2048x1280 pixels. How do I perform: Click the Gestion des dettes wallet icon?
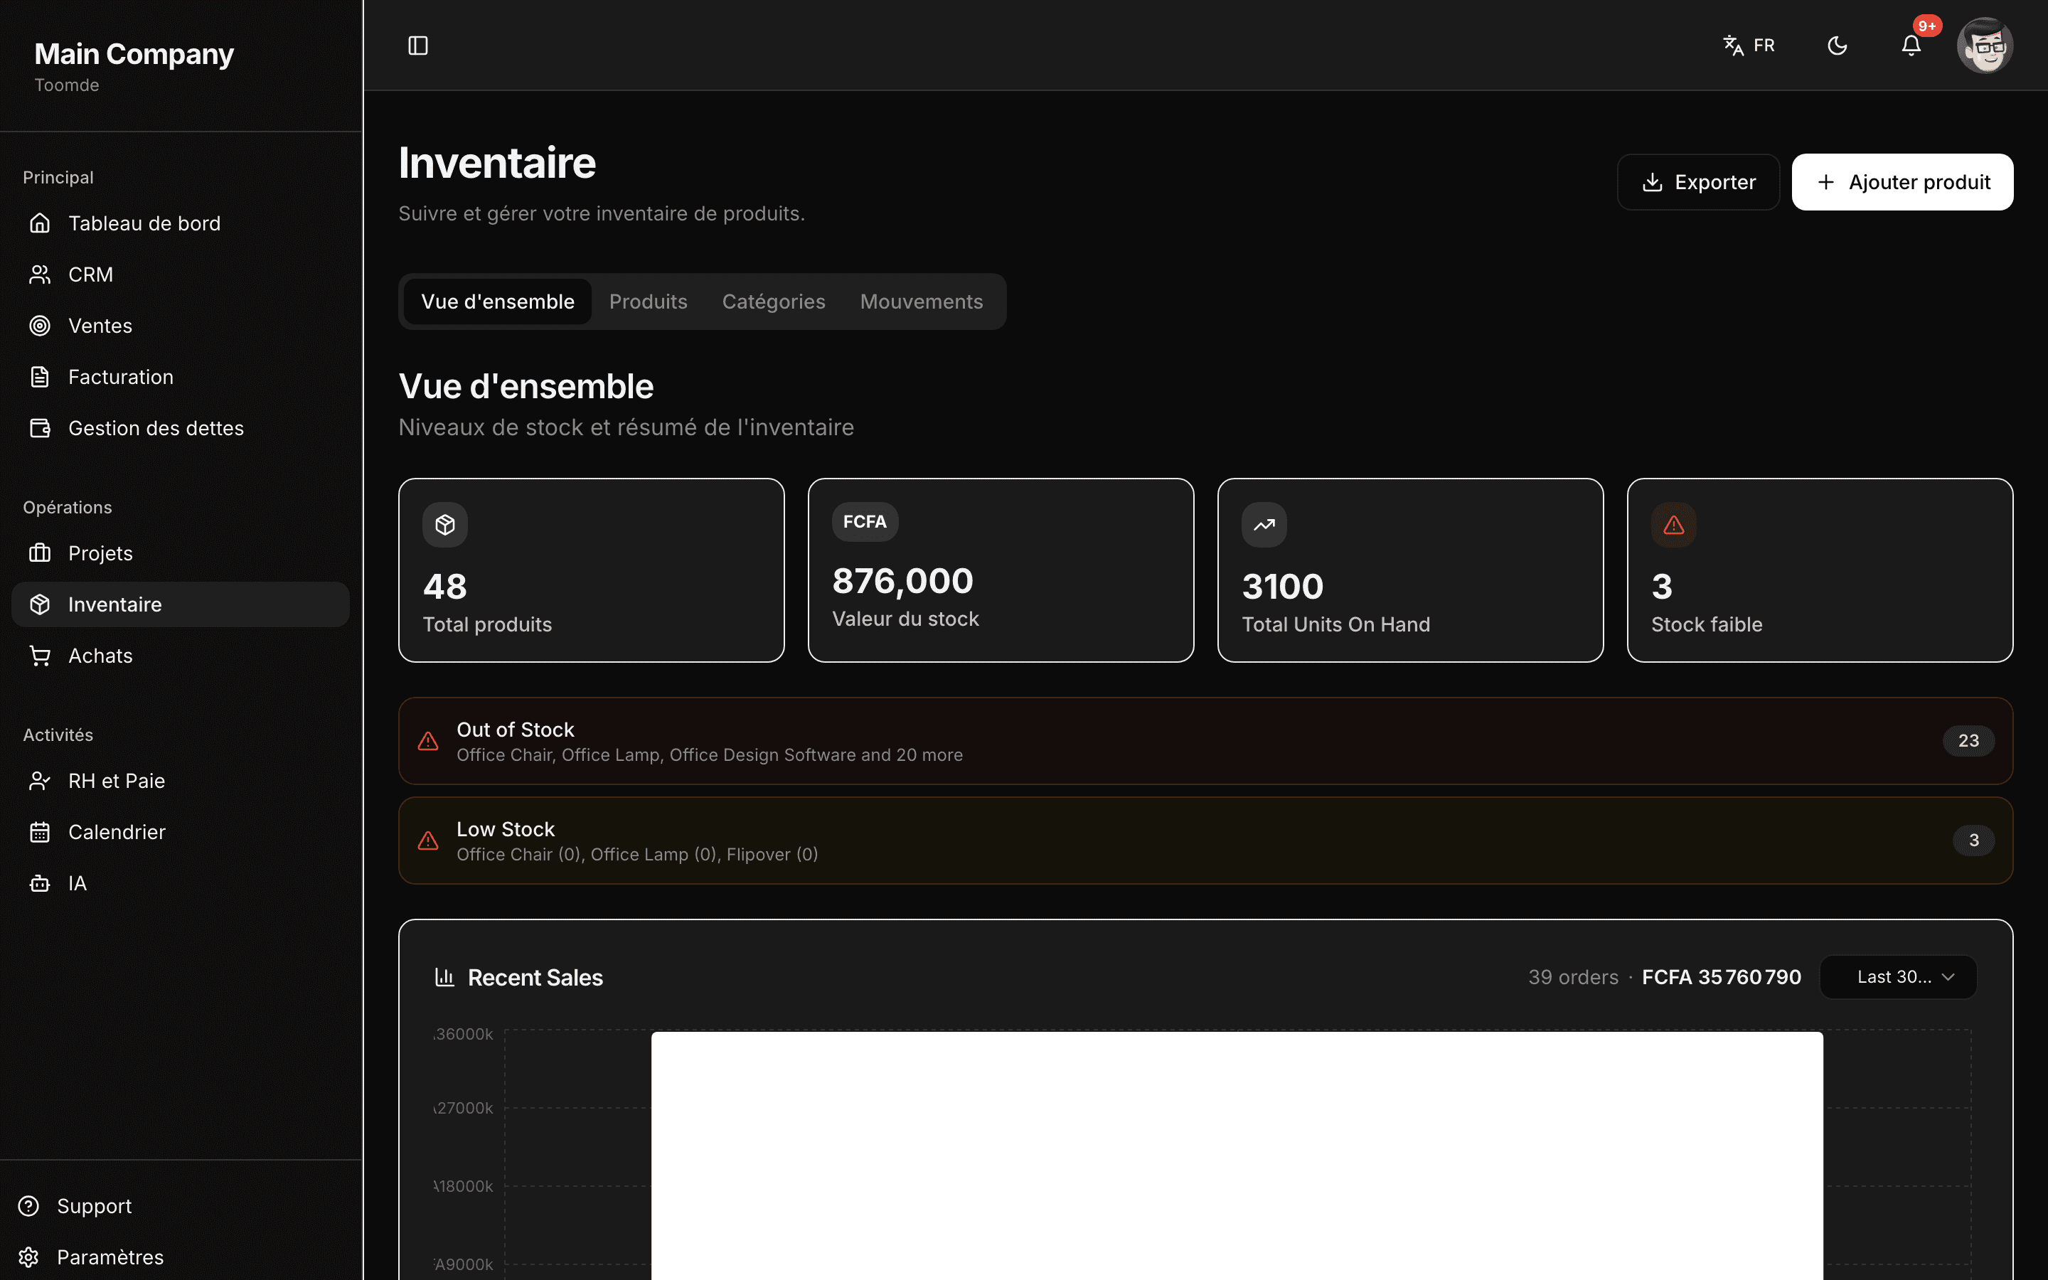point(40,428)
